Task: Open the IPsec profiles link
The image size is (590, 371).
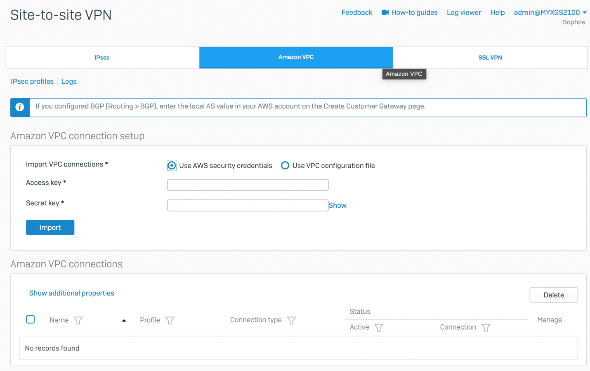Action: 32,82
